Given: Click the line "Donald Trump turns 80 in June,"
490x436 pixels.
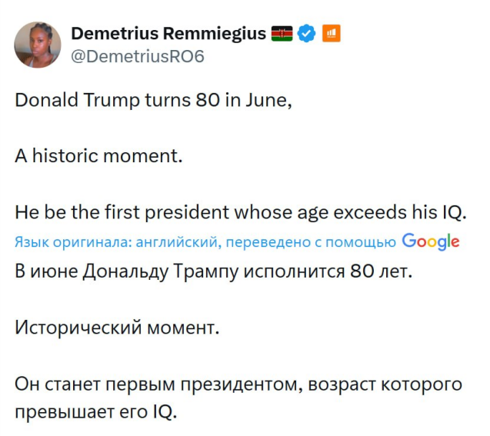Looking at the screenshot, I should pos(154,102).
